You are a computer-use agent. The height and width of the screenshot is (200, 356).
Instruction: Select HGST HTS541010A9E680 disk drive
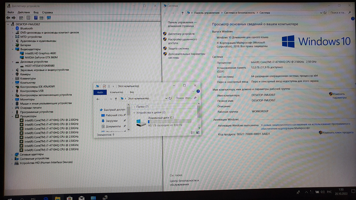coord(40,66)
